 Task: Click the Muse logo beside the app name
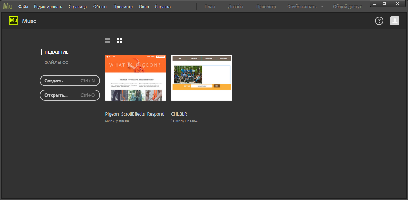pos(13,21)
